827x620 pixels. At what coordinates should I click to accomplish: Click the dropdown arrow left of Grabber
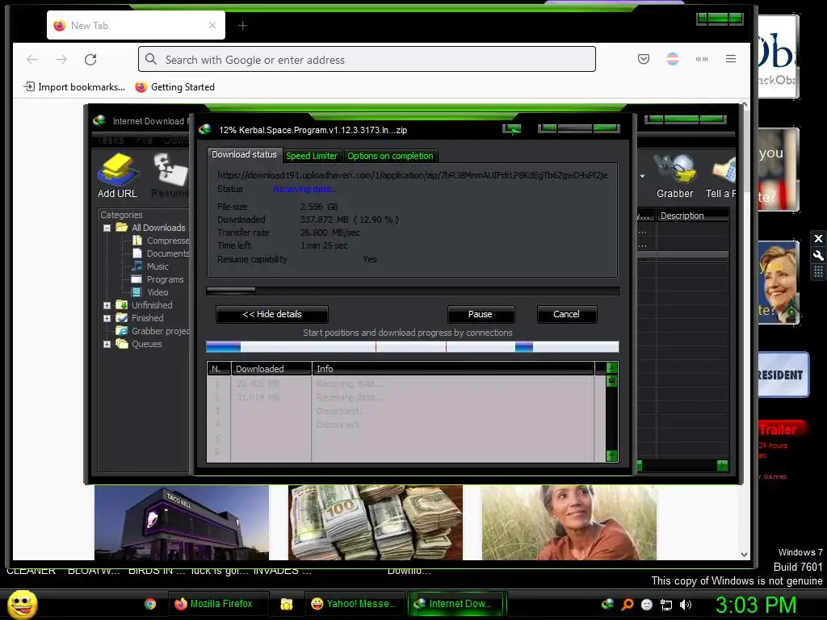(642, 176)
